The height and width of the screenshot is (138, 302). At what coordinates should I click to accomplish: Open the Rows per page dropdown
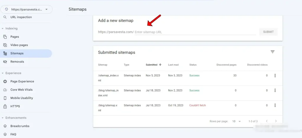(237, 121)
